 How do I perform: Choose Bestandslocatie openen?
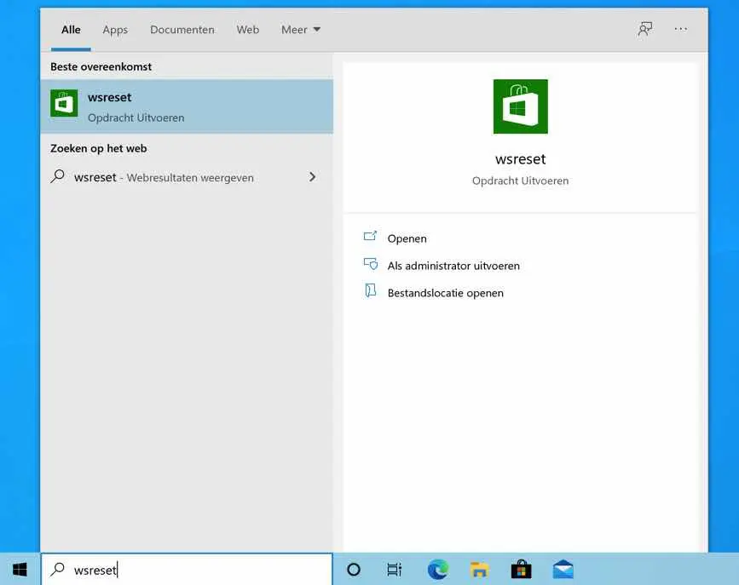pyautogui.click(x=446, y=293)
